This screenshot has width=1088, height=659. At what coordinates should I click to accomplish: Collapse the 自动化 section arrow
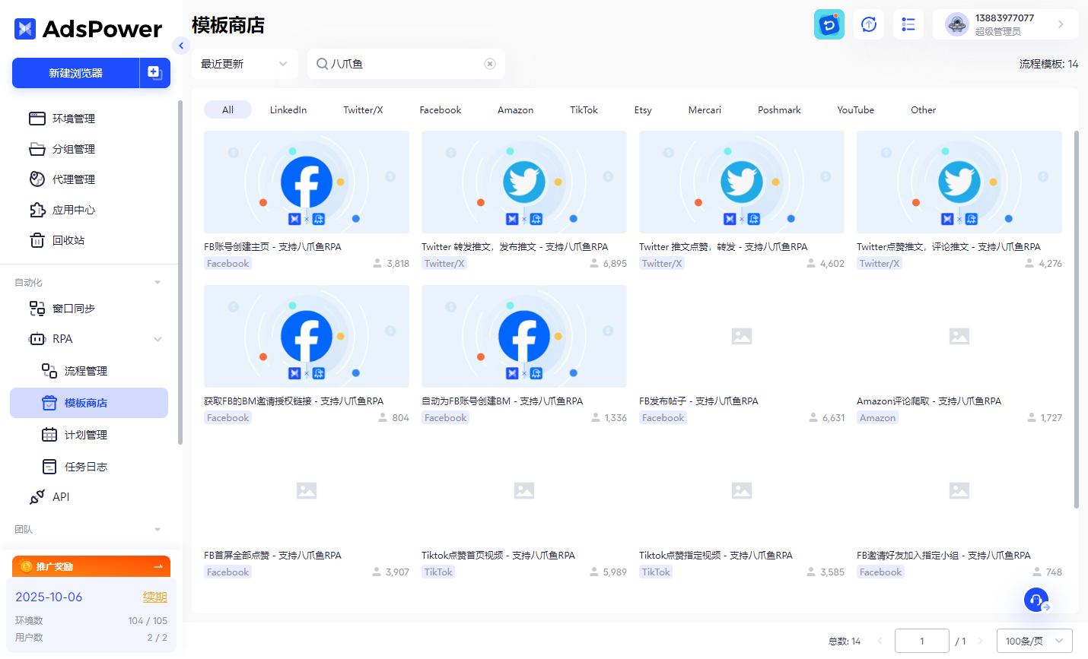157,283
